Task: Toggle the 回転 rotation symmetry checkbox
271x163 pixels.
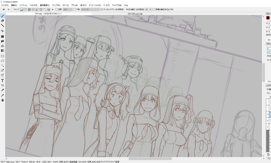Action: [x=57, y=10]
